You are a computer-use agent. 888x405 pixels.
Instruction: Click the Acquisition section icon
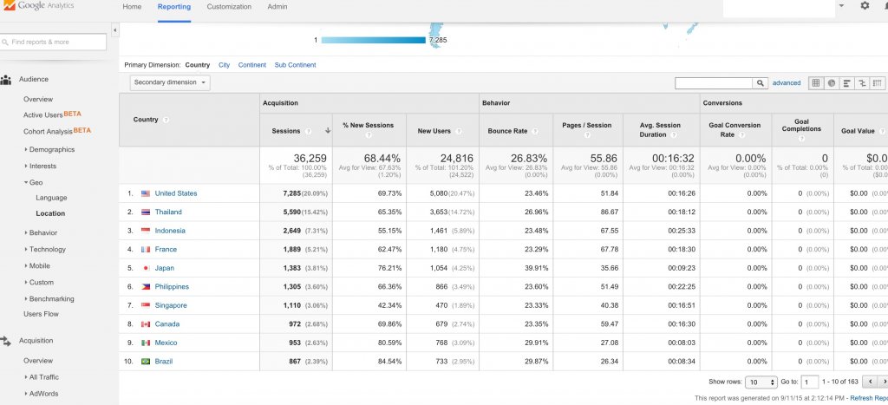6,341
